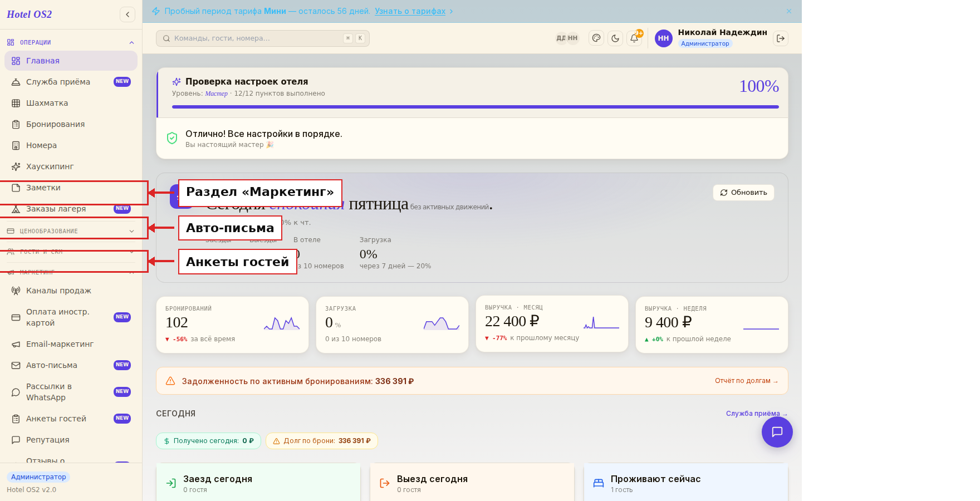Click Получено сегодня 0 ₽ chip

(209, 441)
